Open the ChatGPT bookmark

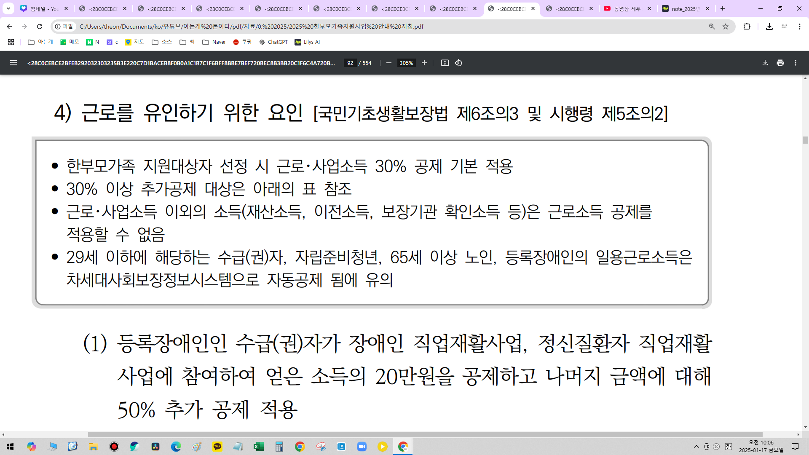[x=273, y=42]
